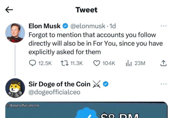Click the 1d timestamp on first tweet

pyautogui.click(x=112, y=26)
